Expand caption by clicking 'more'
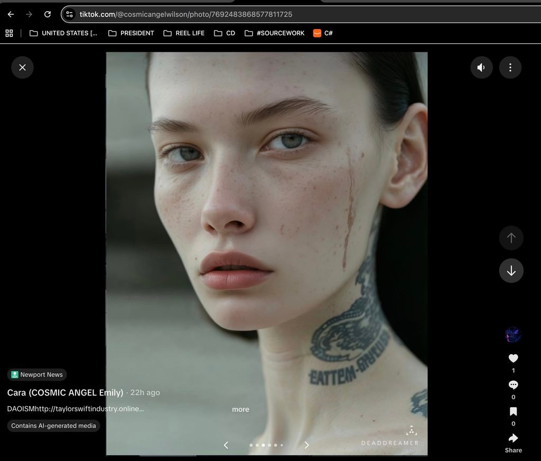The image size is (541, 461). click(x=240, y=409)
